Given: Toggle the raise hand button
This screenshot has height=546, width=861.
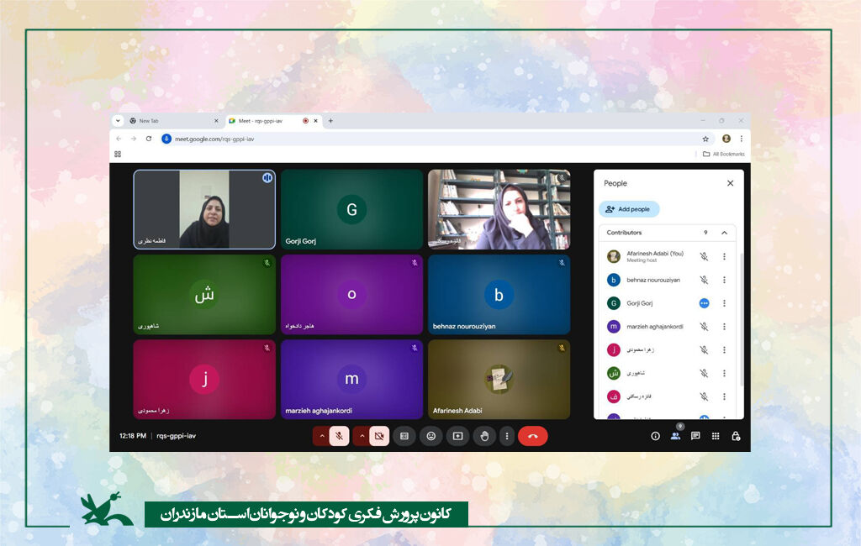Looking at the screenshot, I should pyautogui.click(x=484, y=436).
